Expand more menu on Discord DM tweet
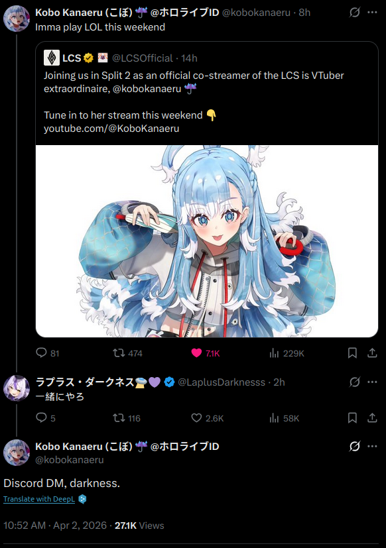 (x=372, y=447)
